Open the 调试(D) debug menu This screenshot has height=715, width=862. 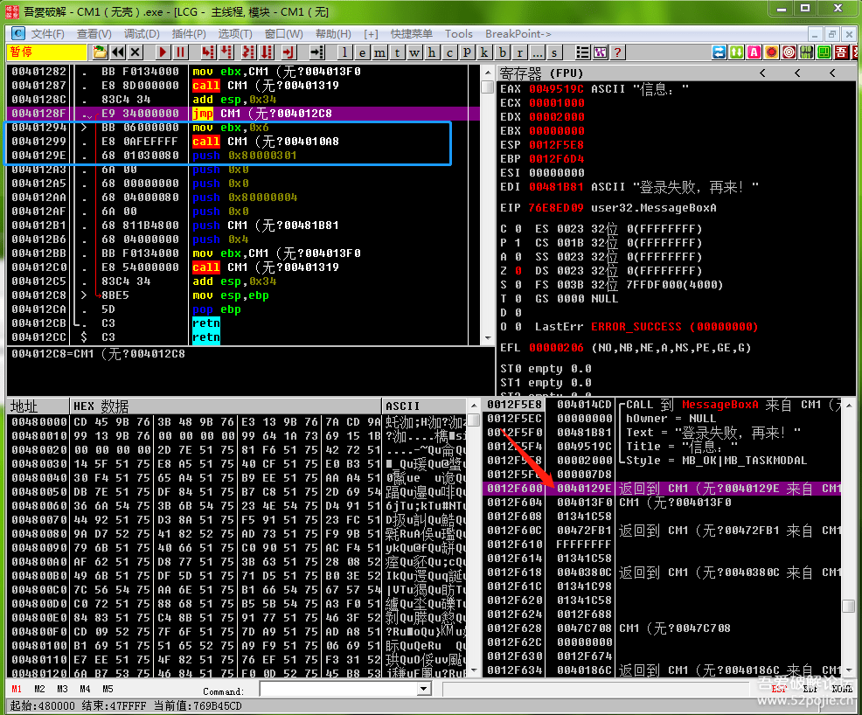click(x=142, y=33)
